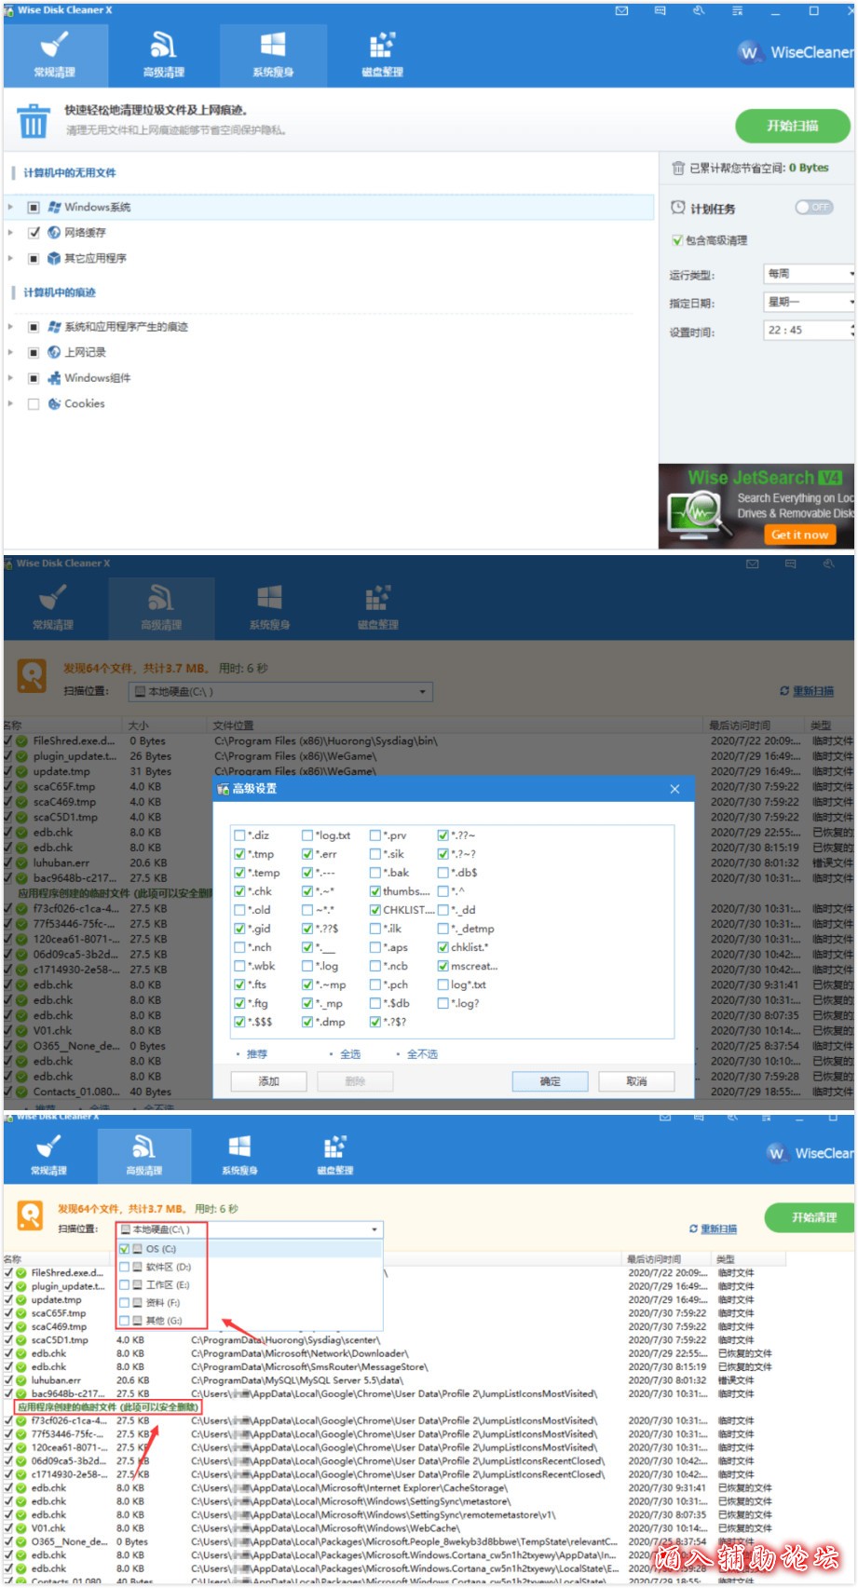Click the 重新扫描 refresh icon in bottom window
858x1588 pixels.
point(693,1228)
